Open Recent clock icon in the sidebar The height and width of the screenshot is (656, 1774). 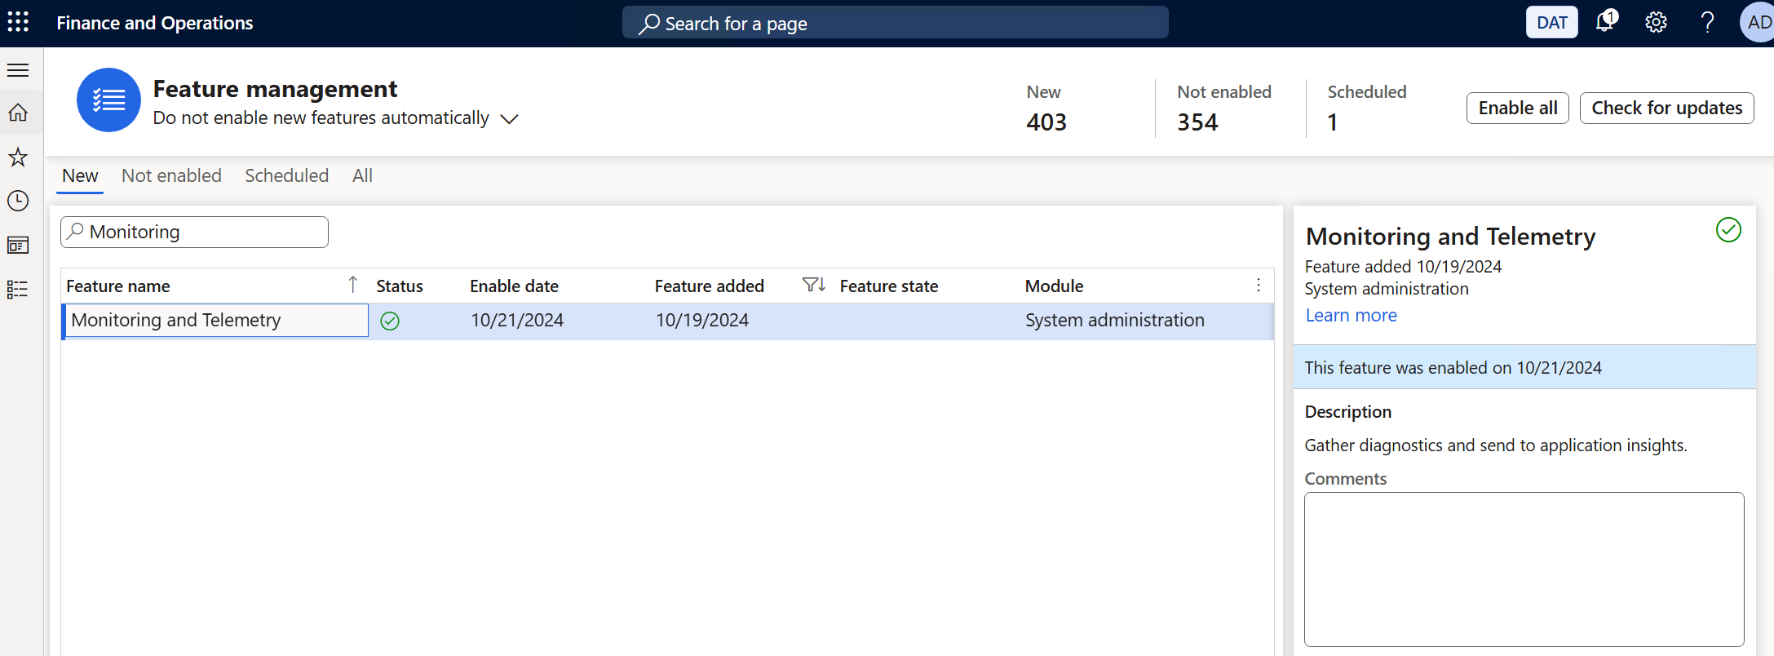coord(18,201)
